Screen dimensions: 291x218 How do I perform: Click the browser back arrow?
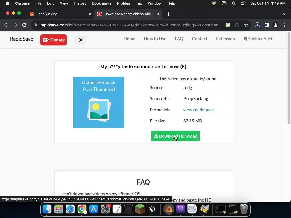click(6, 25)
